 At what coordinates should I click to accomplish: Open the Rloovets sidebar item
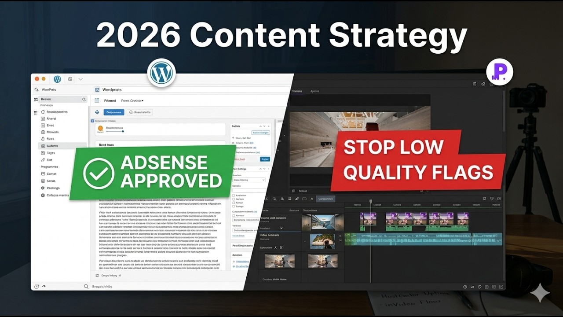49,132
